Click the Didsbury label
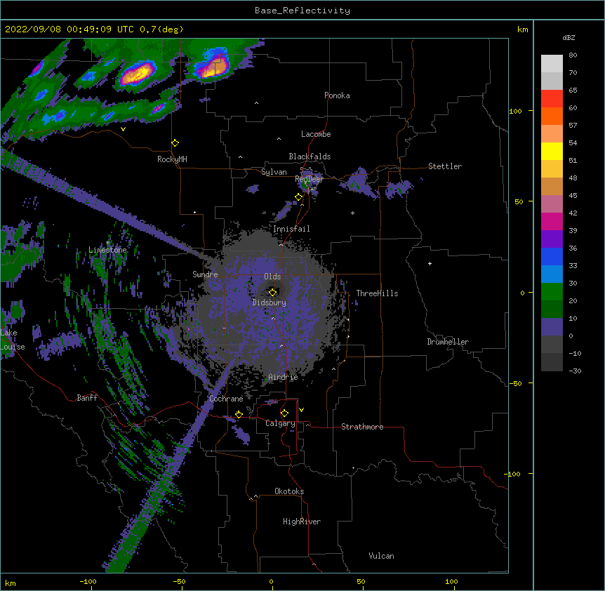The image size is (605, 591). coord(270,303)
